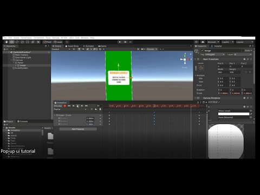Click the Pause button in the top toolbar
Viewport: 260px width, 195px height.
click(x=125, y=42)
